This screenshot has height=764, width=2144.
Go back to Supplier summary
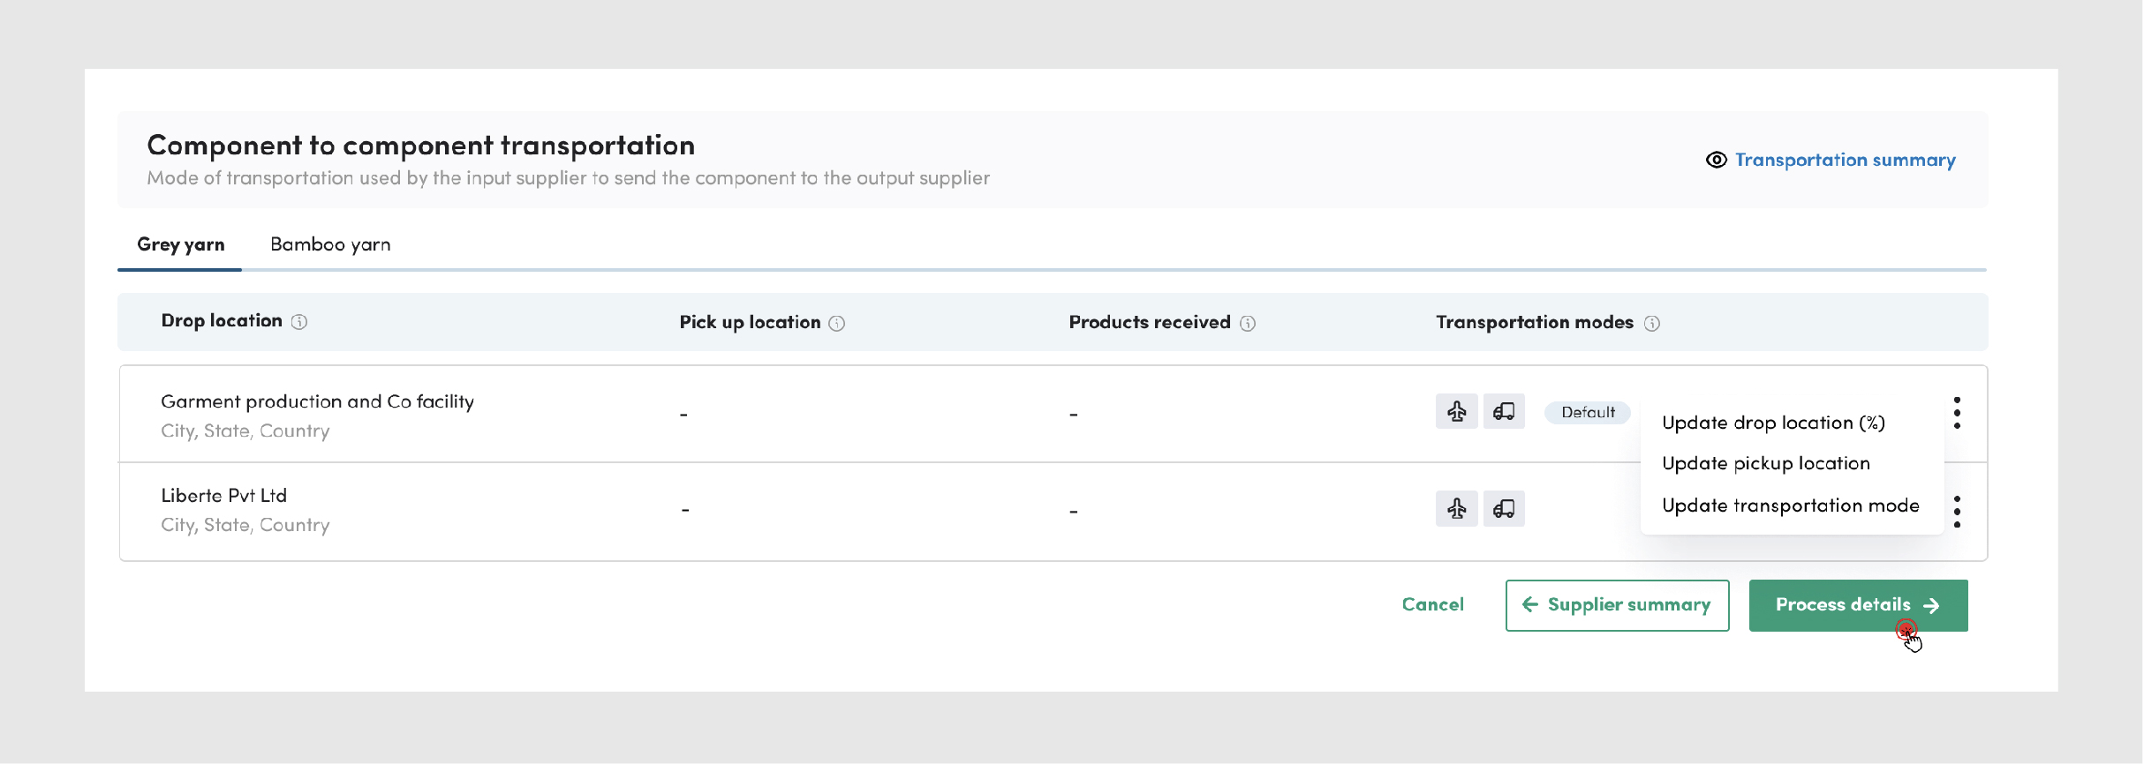tap(1617, 605)
